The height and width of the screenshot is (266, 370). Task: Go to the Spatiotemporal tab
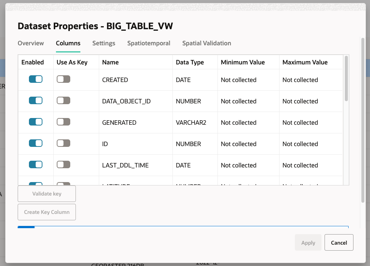[x=149, y=43]
